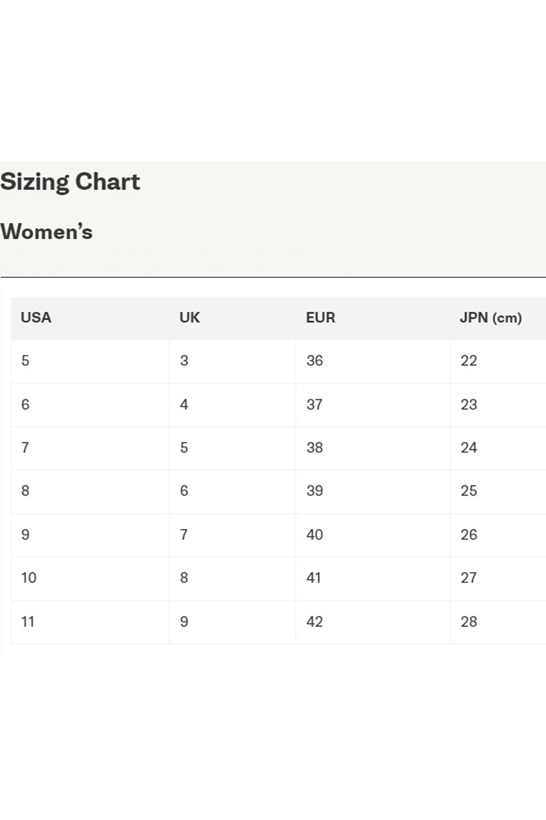Screen dimensions: 546x820
Task: Select EUR size 36 cell
Action: (314, 361)
